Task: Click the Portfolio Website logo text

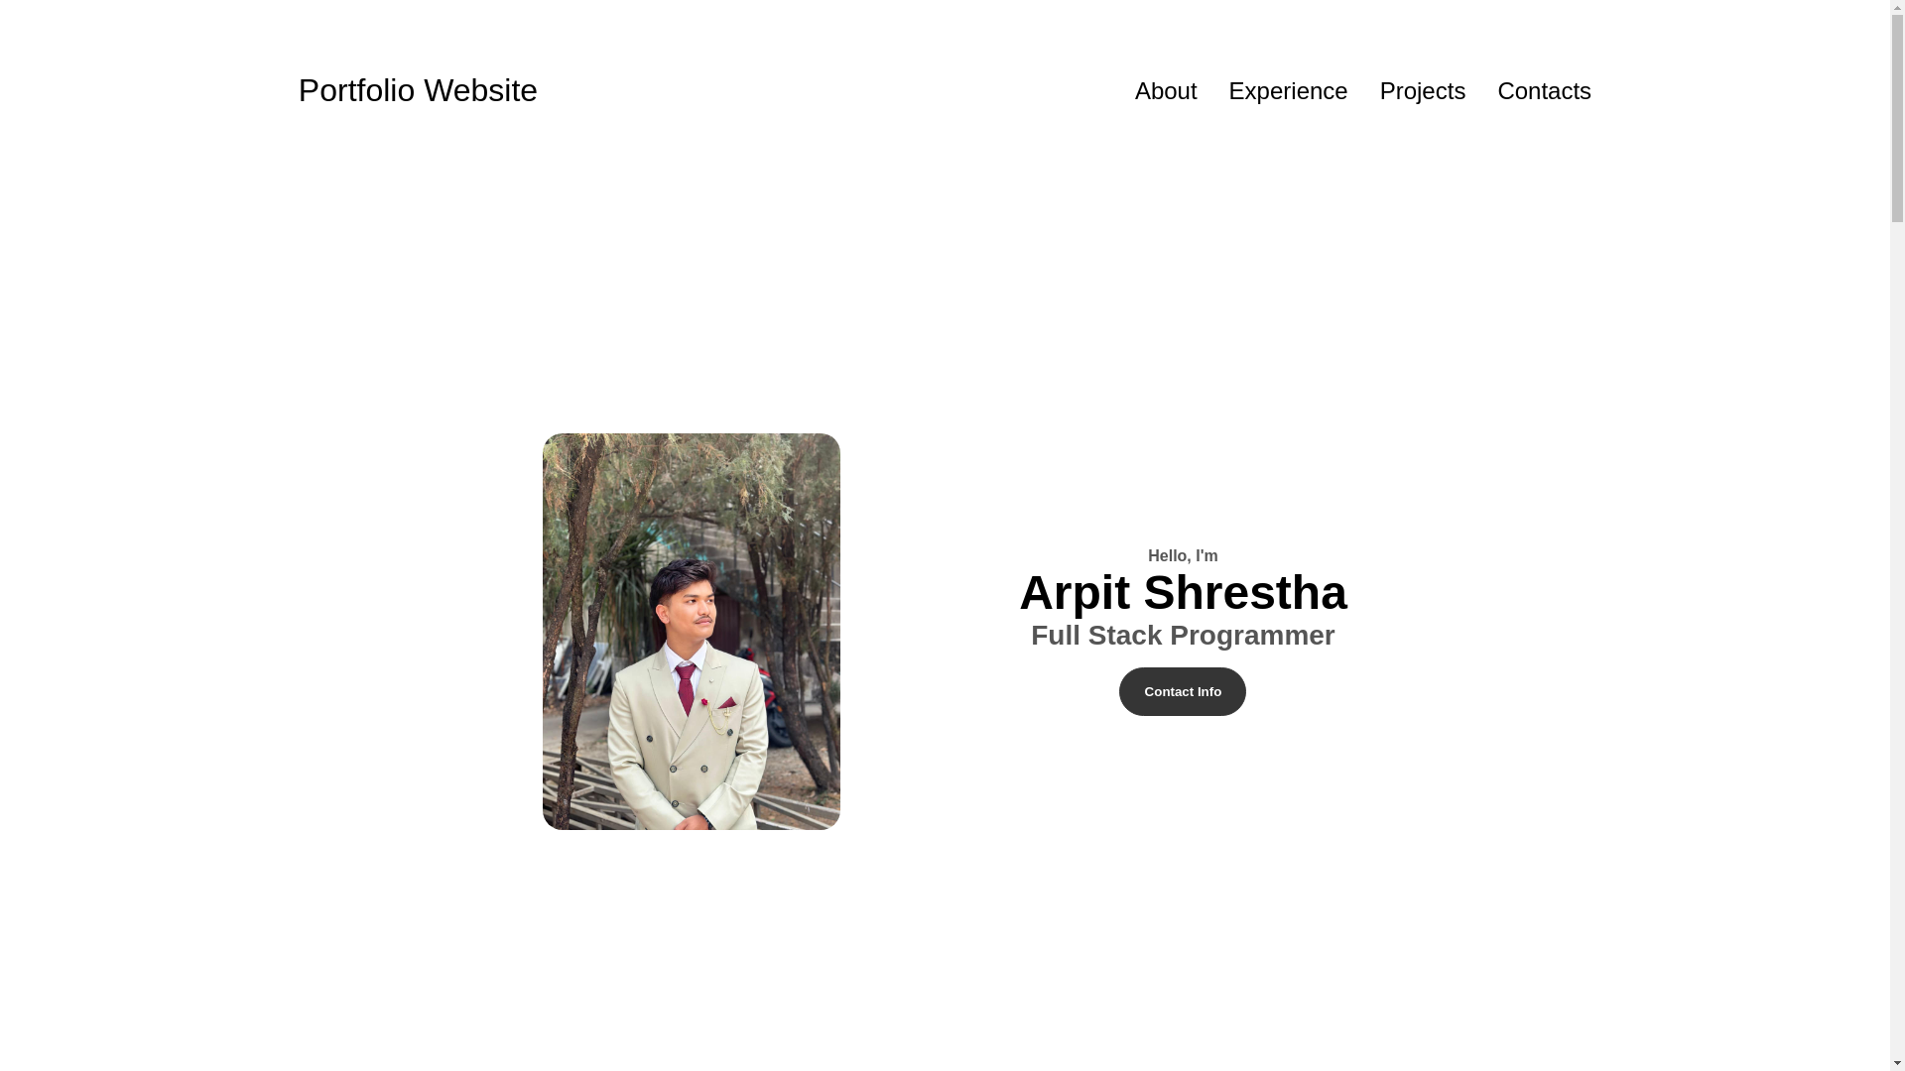Action: [x=418, y=90]
